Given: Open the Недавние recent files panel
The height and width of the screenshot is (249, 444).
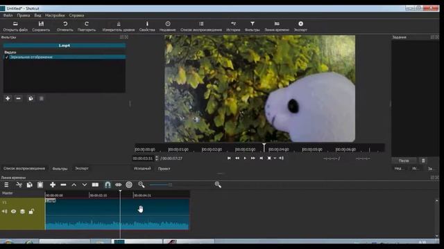Looking at the screenshot, I should point(168,26).
